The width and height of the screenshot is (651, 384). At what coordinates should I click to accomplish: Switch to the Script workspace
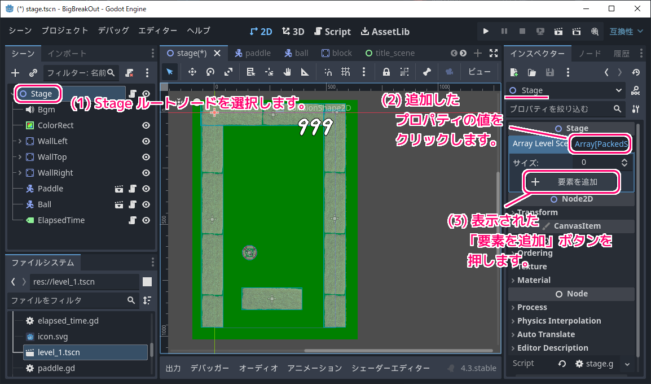[x=333, y=32]
